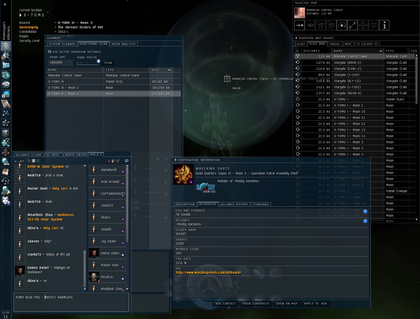The width and height of the screenshot is (420, 319).
Task: Switch to the System Scanner tab
Action: click(x=62, y=44)
